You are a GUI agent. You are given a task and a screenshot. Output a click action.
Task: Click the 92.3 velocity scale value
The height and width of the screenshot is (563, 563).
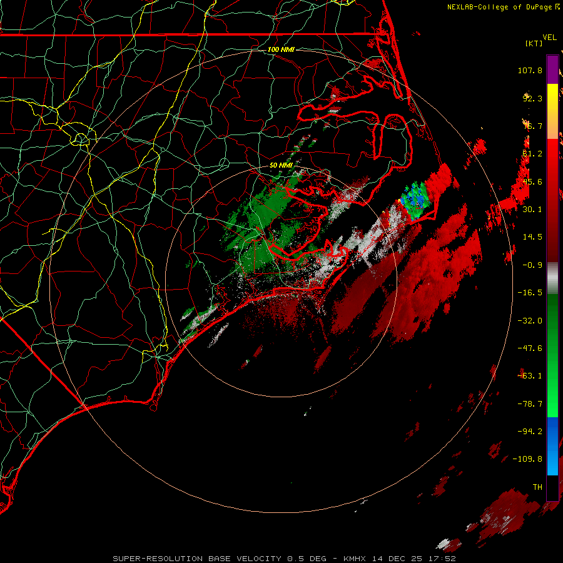[532, 98]
